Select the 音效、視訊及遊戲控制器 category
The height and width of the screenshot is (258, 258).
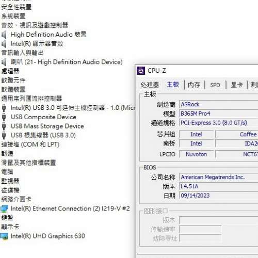click(35, 25)
